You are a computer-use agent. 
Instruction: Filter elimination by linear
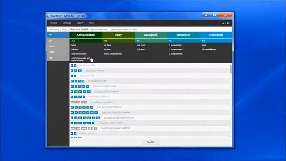204,45
